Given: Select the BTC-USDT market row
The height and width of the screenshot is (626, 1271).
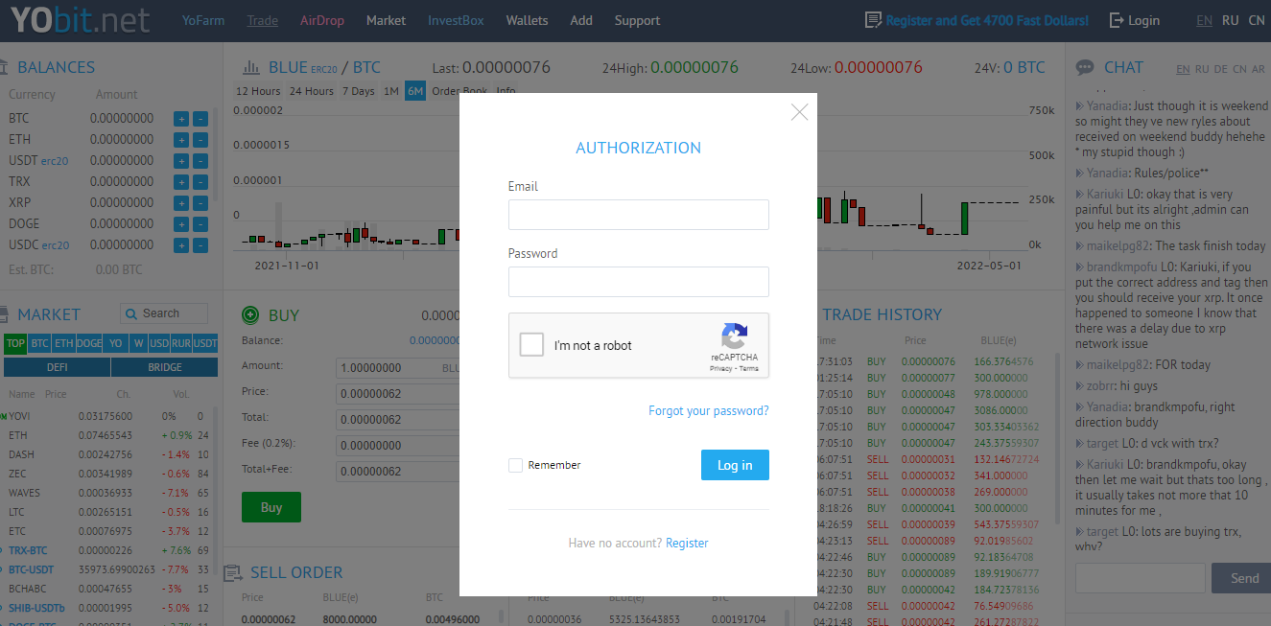Looking at the screenshot, I should [110, 569].
